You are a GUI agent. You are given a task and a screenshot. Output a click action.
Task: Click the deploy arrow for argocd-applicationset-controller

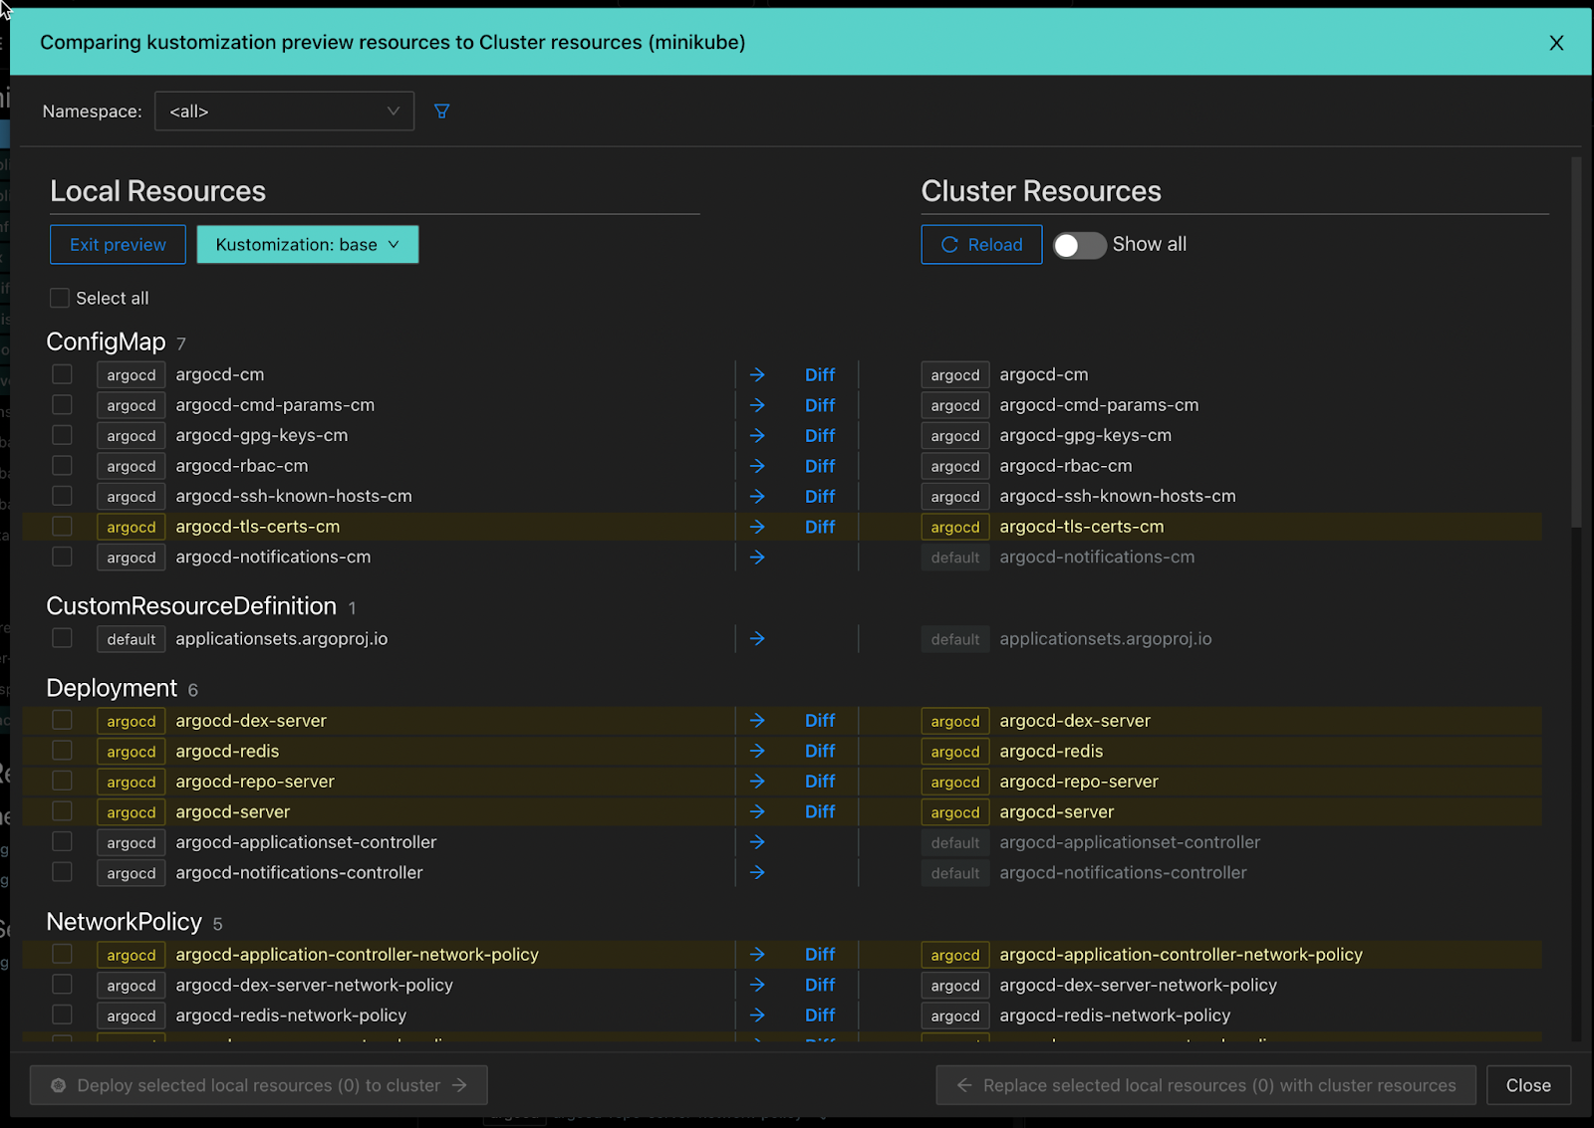pyautogui.click(x=757, y=842)
